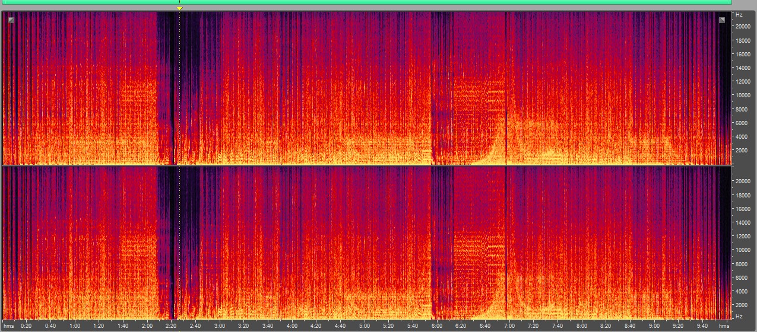
Task: Click the 5:40 mark on the time ruler
Action: coord(413,326)
